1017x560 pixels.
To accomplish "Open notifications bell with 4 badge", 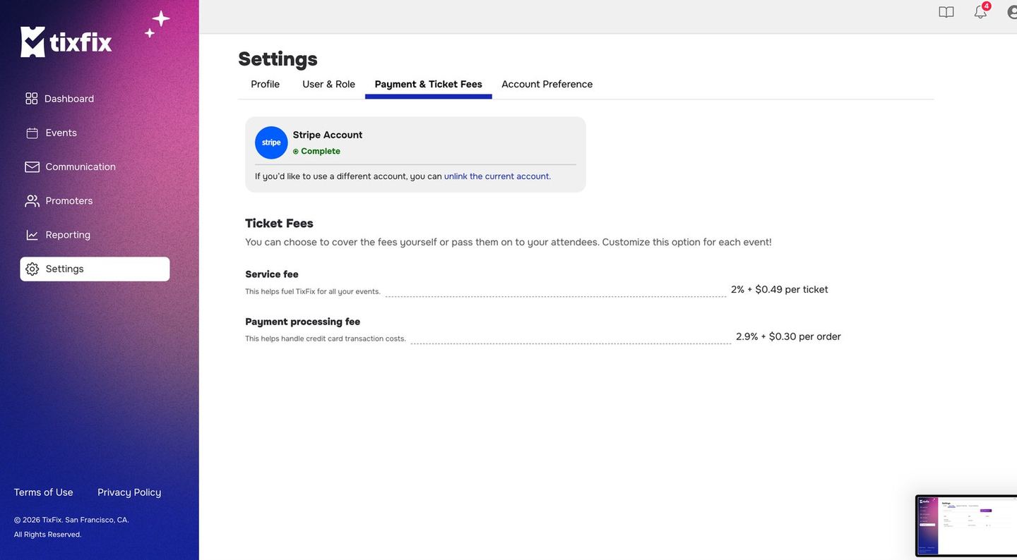I will click(981, 11).
